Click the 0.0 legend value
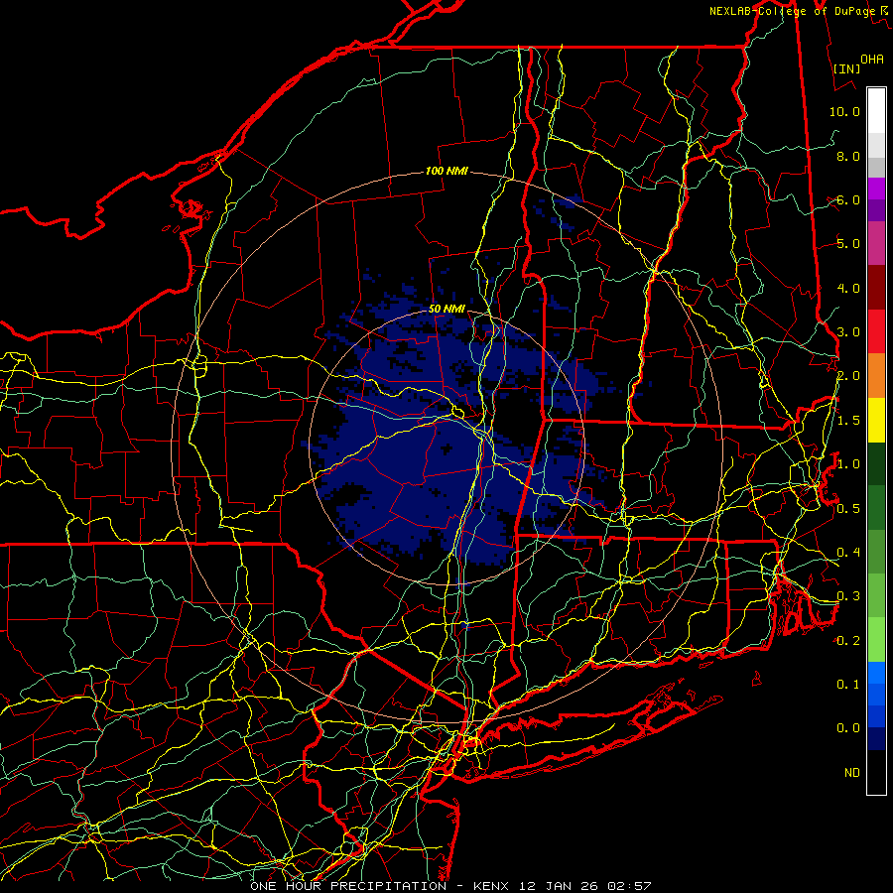The height and width of the screenshot is (893, 893). coord(848,728)
